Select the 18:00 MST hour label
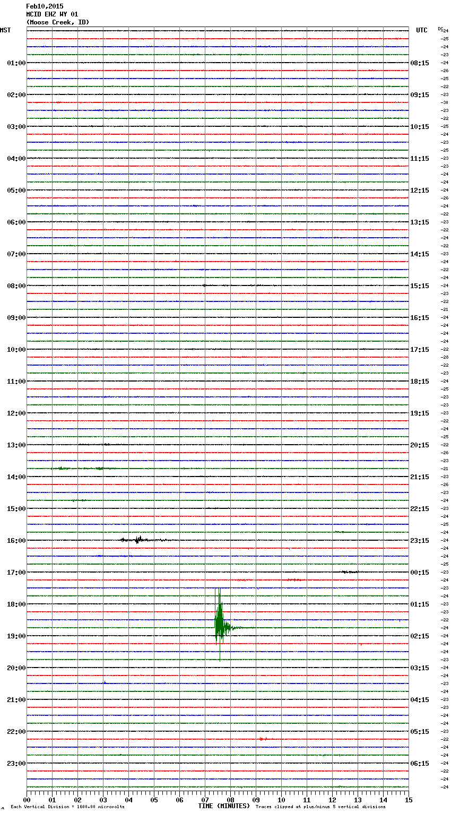The width and height of the screenshot is (451, 814). 16,604
